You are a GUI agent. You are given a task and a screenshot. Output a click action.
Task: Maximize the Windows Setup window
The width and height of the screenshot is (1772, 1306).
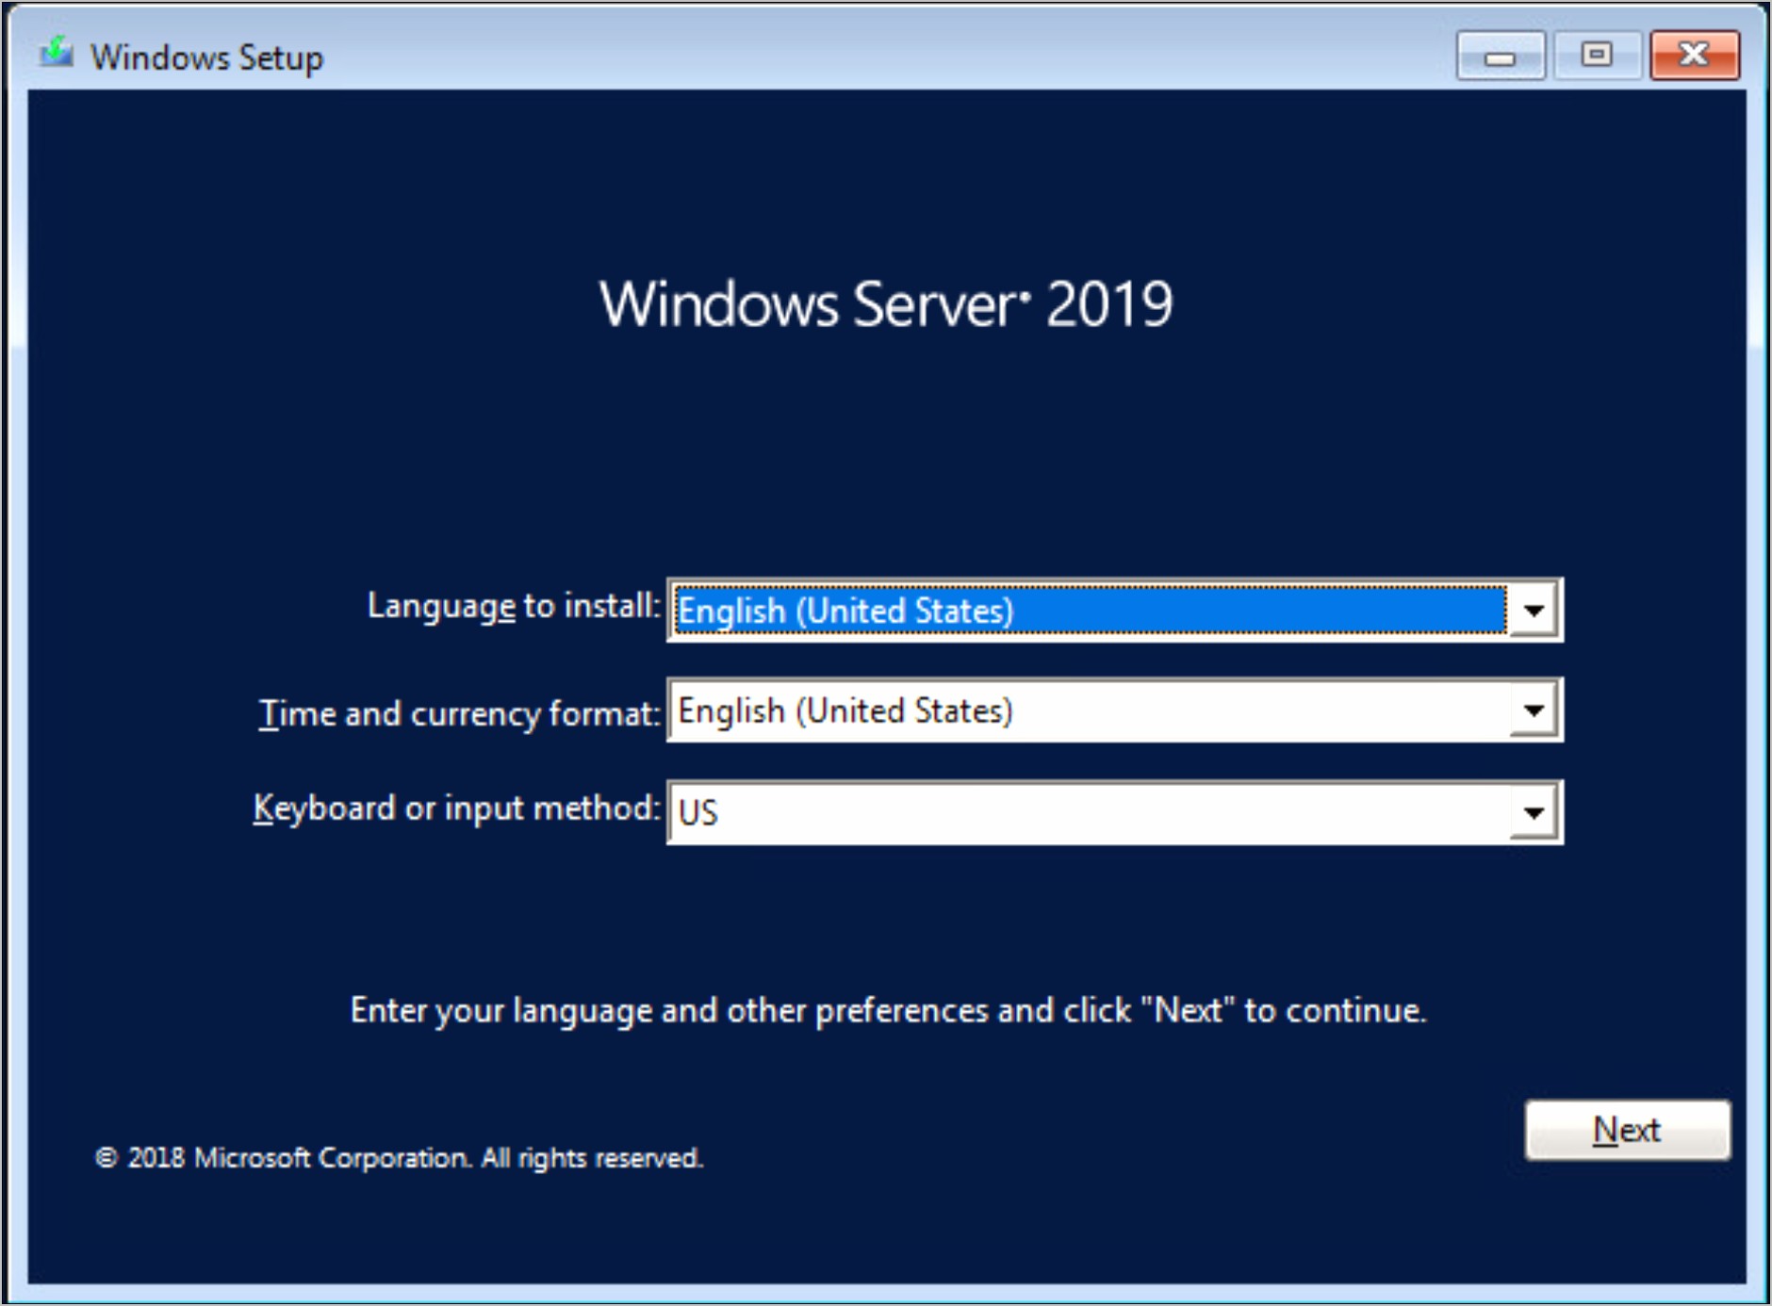pos(1597,56)
